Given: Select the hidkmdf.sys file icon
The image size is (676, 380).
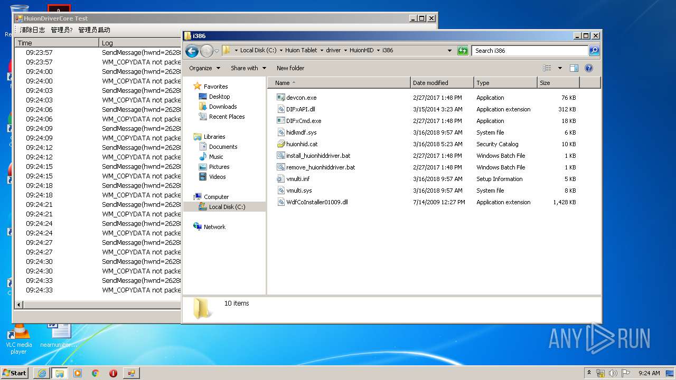Looking at the screenshot, I should (281, 132).
